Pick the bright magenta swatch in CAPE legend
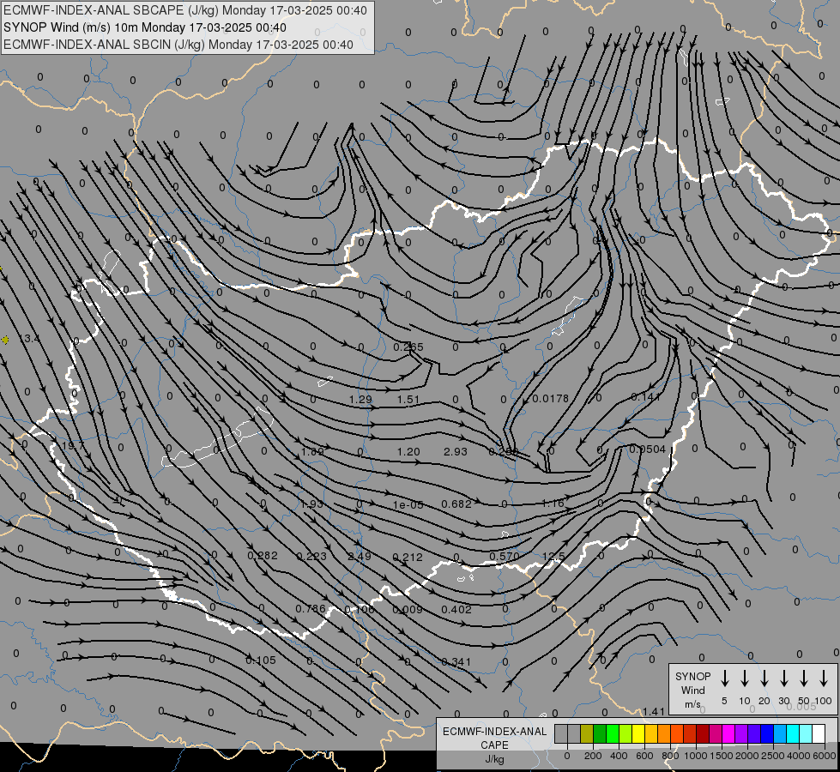The width and height of the screenshot is (840, 772). tap(728, 734)
